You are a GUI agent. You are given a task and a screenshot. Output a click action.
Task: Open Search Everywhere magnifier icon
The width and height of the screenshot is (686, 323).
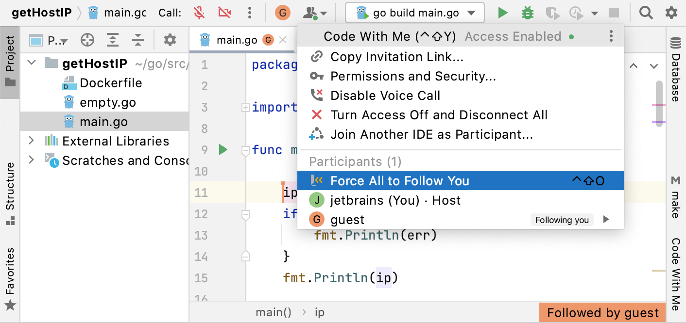click(x=646, y=13)
